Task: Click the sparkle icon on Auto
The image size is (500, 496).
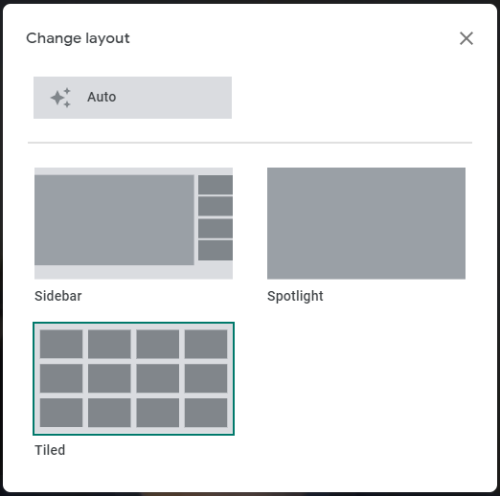Action: 60,98
